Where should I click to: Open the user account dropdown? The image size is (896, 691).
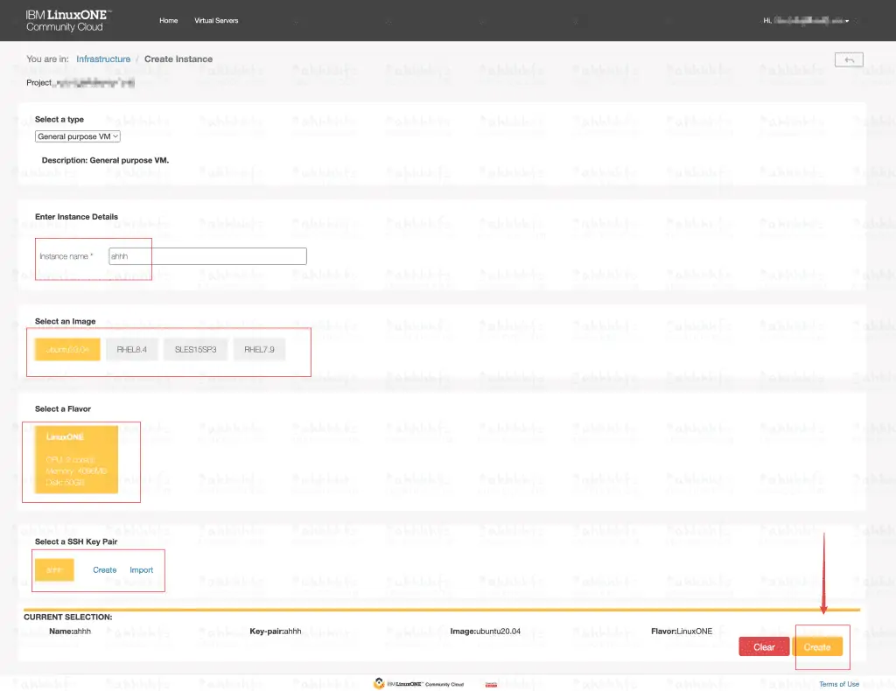click(x=805, y=20)
